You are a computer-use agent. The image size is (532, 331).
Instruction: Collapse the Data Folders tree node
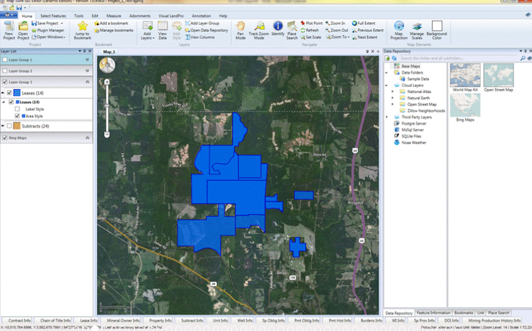[x=386, y=73]
